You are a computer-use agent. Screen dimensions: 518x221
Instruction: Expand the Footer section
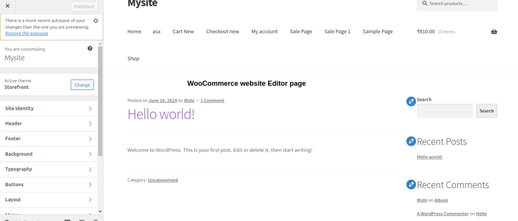point(49,139)
